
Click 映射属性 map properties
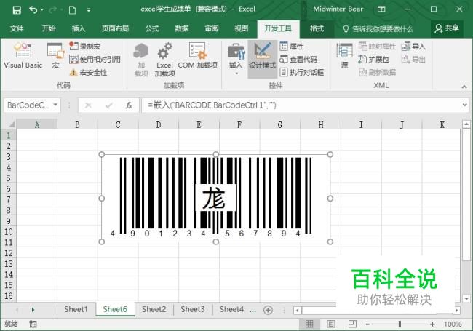click(x=377, y=46)
